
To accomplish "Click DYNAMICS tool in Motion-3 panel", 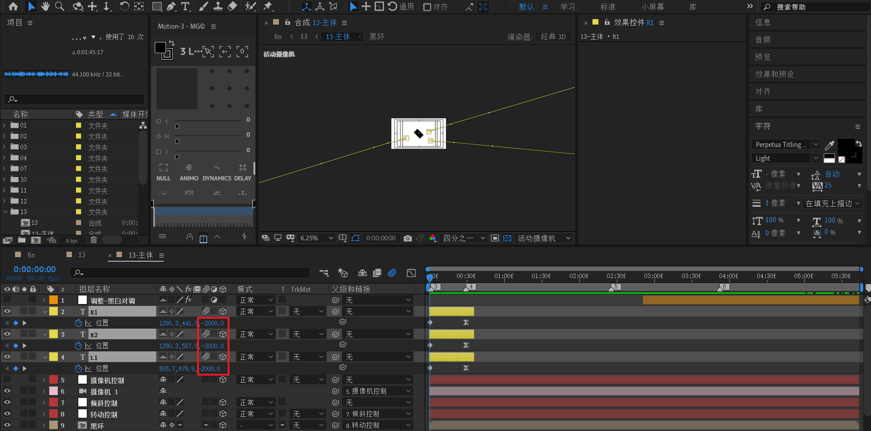I will tap(217, 172).
